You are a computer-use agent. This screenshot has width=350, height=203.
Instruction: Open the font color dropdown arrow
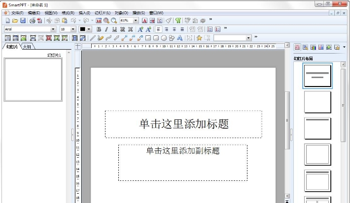coord(89,29)
